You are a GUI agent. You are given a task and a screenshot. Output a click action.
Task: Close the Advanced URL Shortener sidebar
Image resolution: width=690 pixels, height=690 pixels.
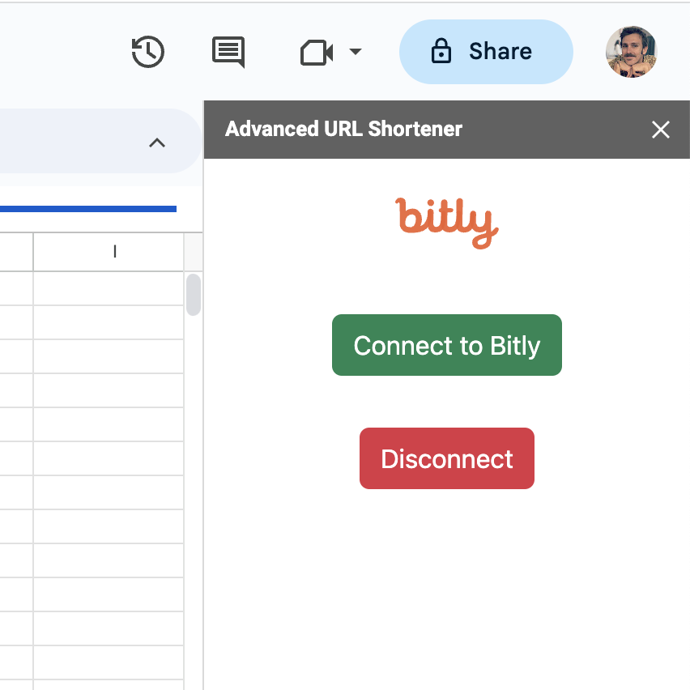pyautogui.click(x=661, y=130)
